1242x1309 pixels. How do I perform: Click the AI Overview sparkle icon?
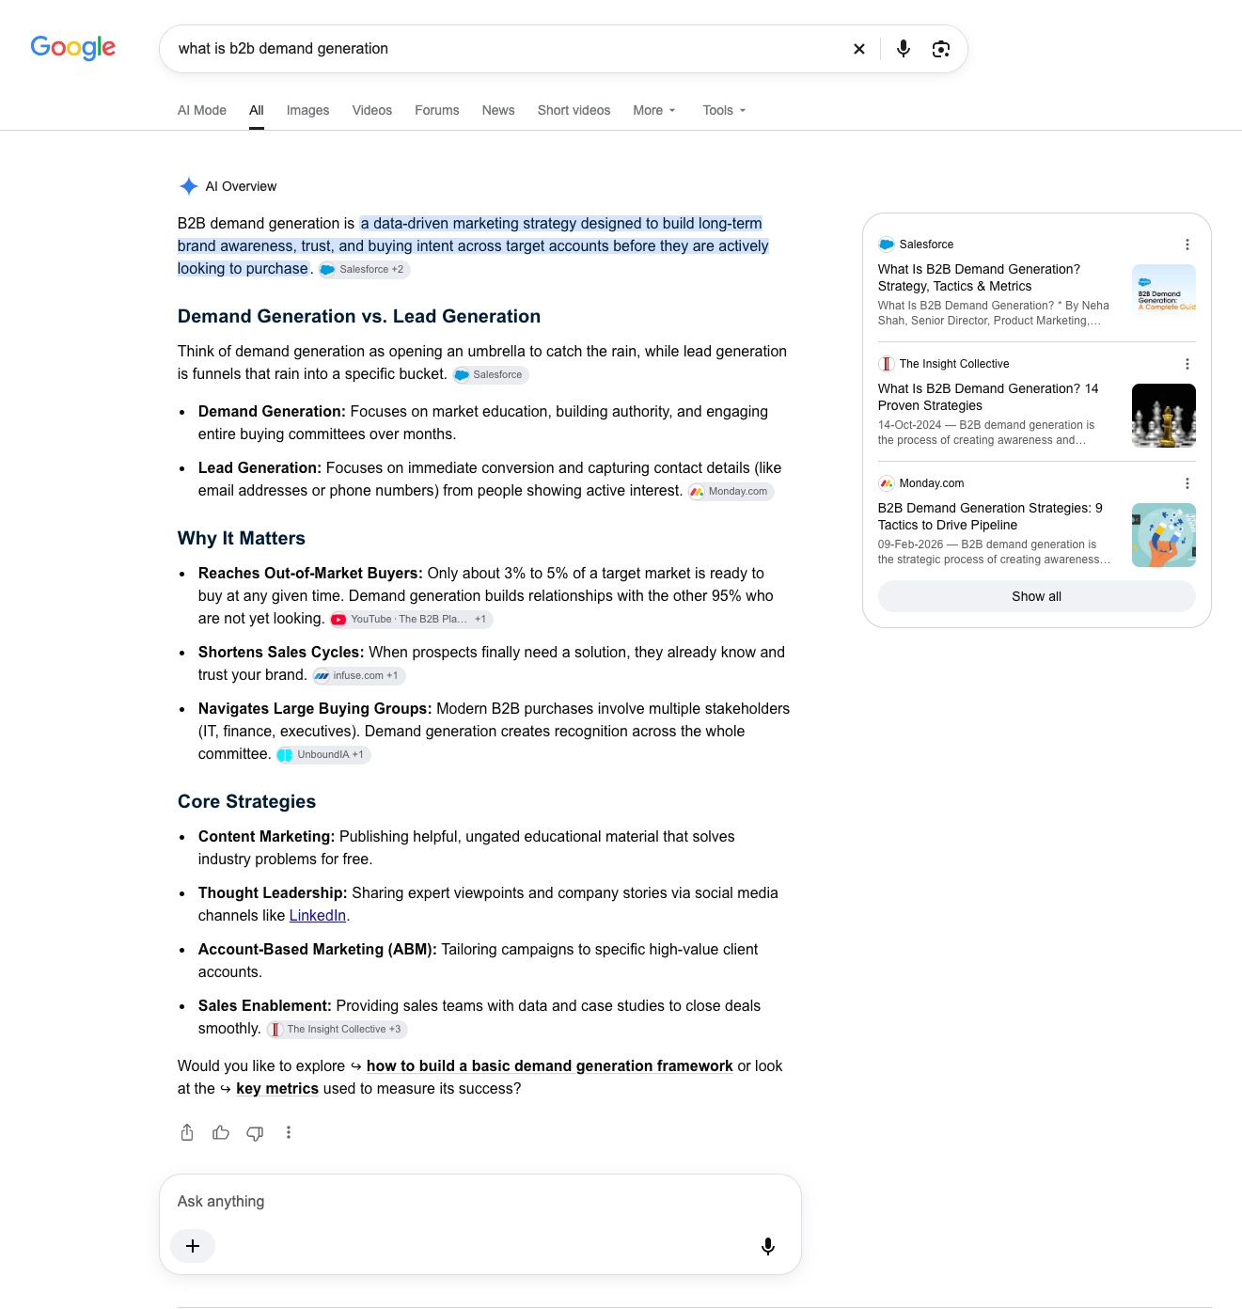[188, 186]
